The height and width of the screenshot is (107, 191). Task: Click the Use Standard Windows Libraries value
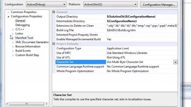[127, 53]
